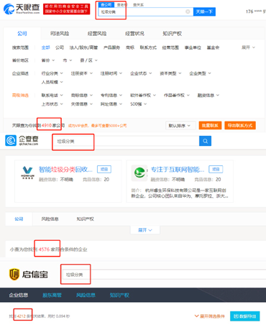The width and height of the screenshot is (266, 325).
Task: Open the Qixinbao 企业信息 tab
Action: click(x=19, y=295)
